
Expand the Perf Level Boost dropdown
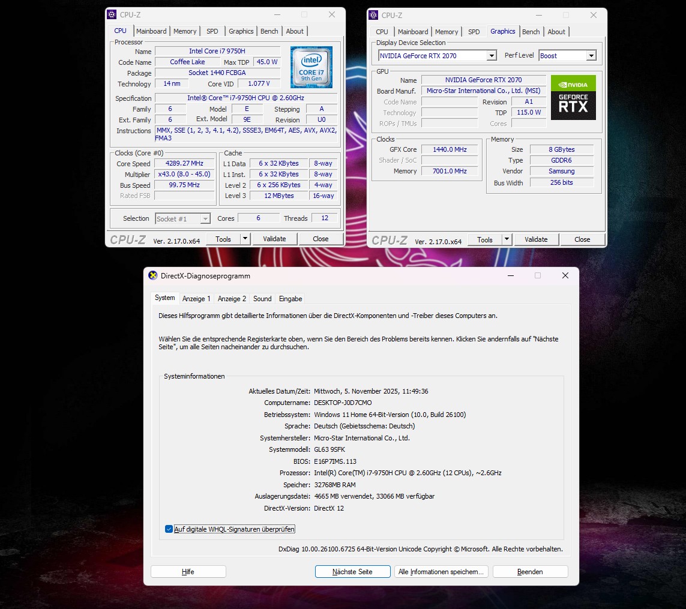point(591,56)
